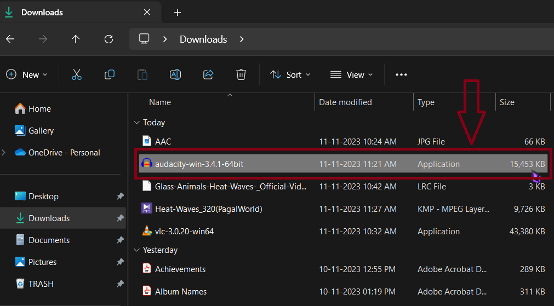Click the Share icon in toolbar
This screenshot has width=554, height=306.
pos(208,74)
